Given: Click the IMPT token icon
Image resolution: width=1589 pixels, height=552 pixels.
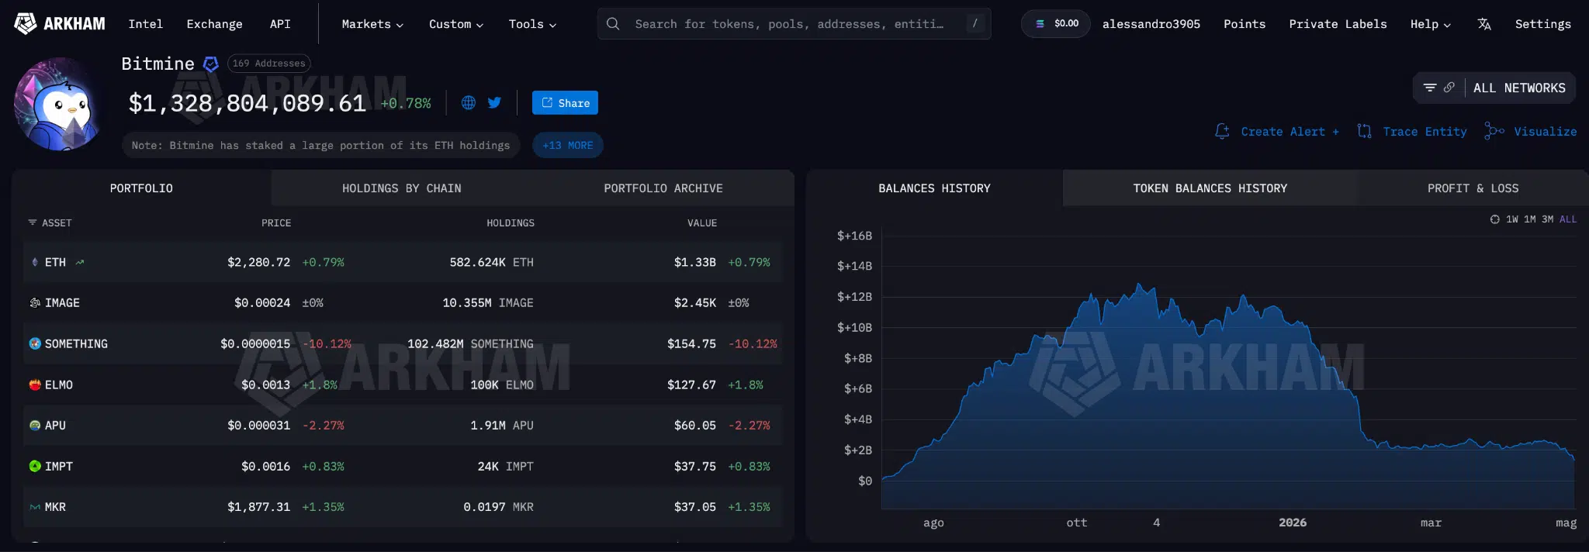Looking at the screenshot, I should click(35, 466).
